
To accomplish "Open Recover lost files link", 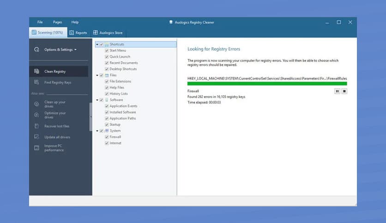I will [57, 126].
